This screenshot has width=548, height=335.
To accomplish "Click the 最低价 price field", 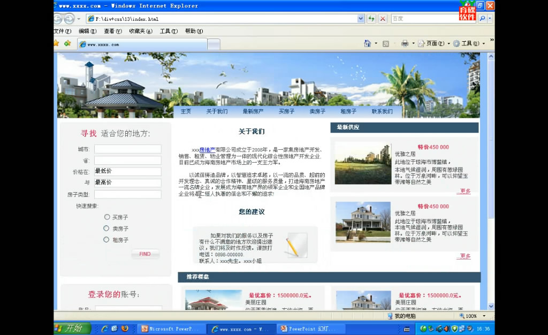I will click(127, 172).
